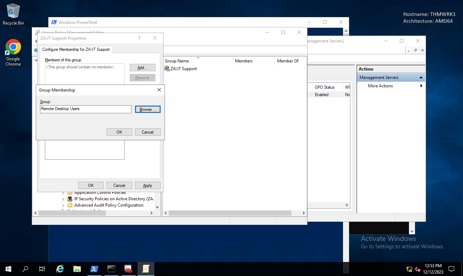The image size is (463, 276).
Task: Maximize the Windows PowerShell window
Action: [x=325, y=22]
